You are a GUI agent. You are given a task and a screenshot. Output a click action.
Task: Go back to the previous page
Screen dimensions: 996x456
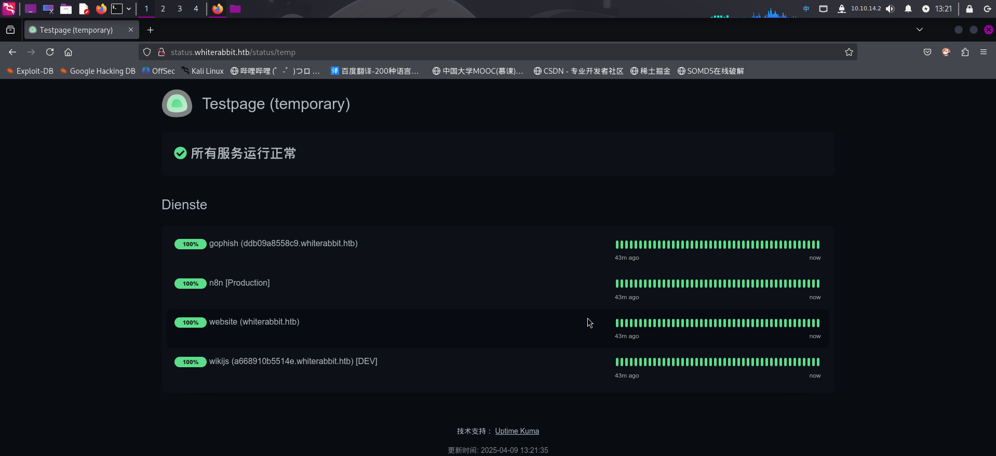12,52
